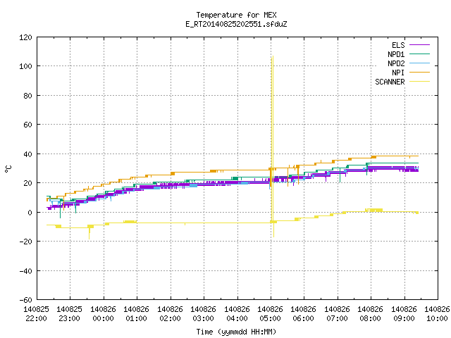Click the y-axis value 100
This screenshot has width=451, height=338.
[25, 66]
